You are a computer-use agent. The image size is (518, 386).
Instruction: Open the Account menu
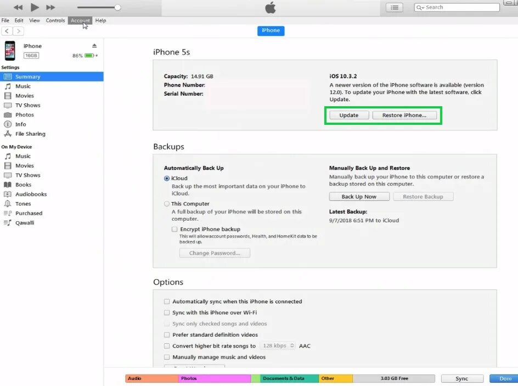click(x=80, y=20)
